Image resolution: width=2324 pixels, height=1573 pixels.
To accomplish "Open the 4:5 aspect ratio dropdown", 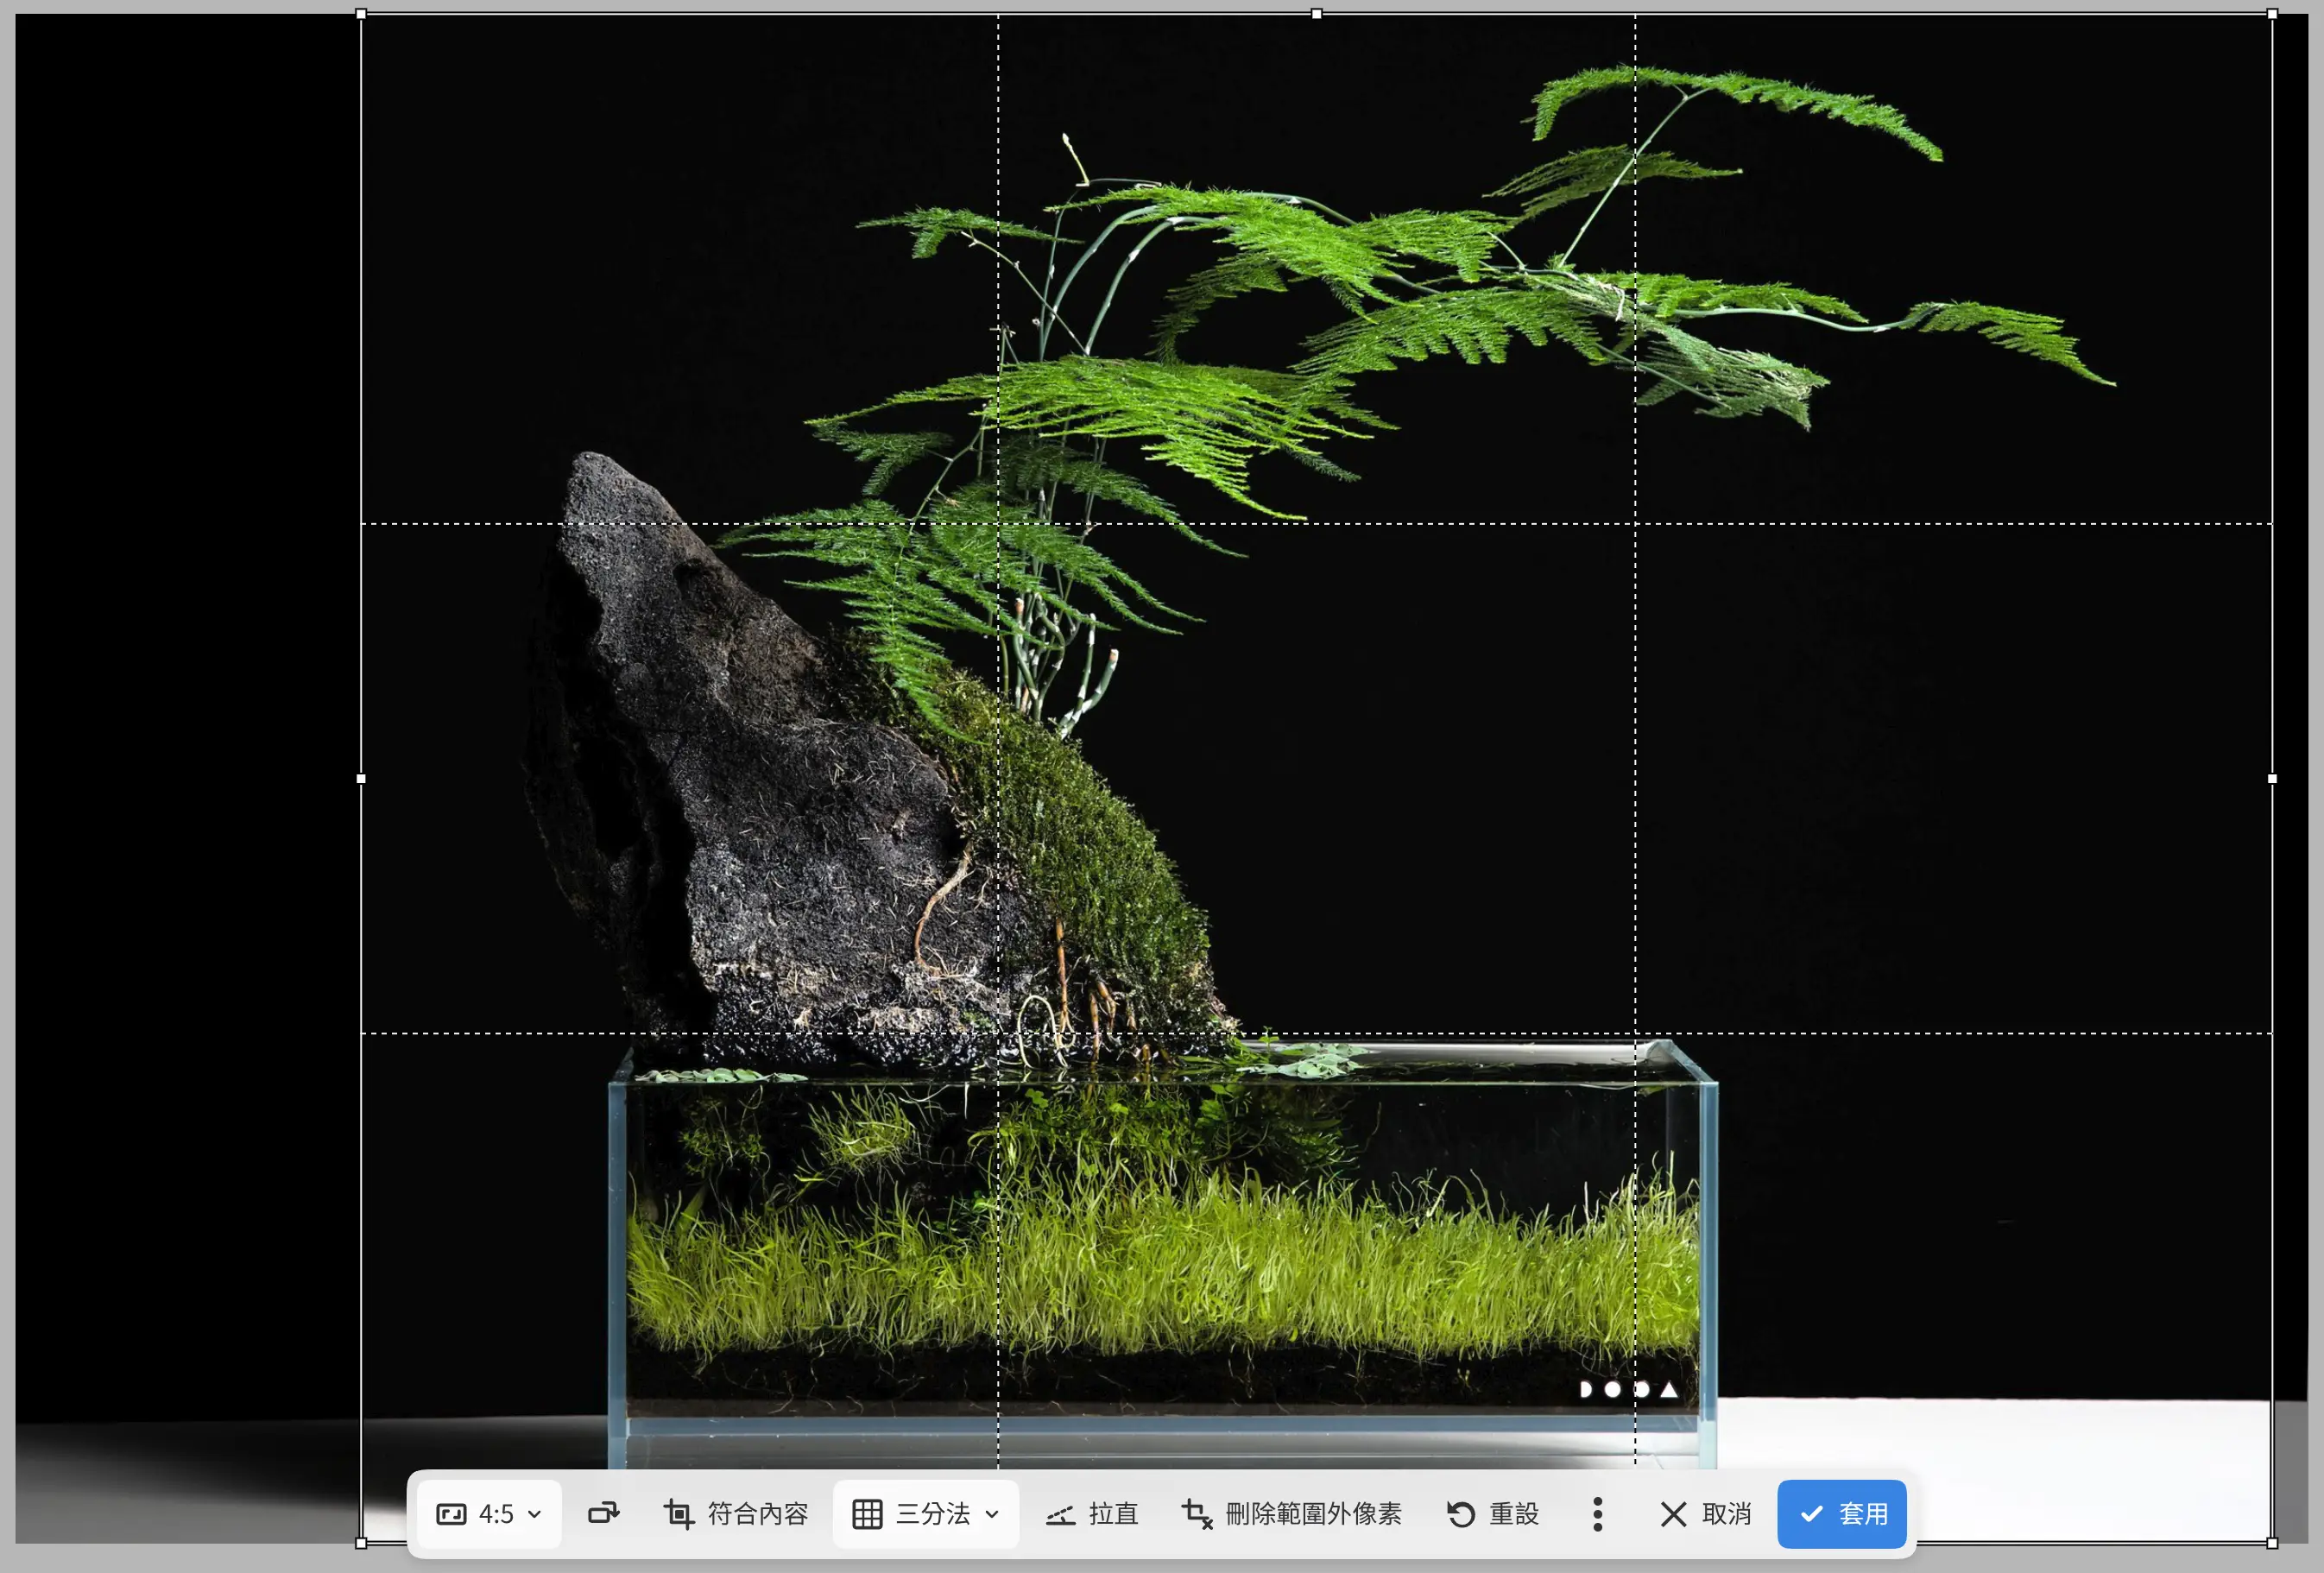I will coord(489,1513).
